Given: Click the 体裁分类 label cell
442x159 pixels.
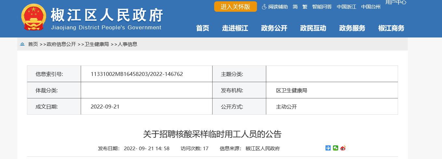Looking at the screenshot, I should tap(54, 90).
